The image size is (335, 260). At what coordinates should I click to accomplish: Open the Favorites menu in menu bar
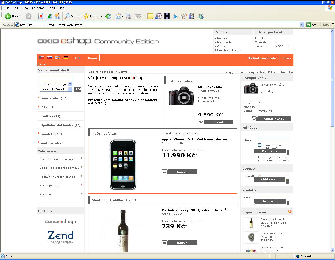click(38, 8)
